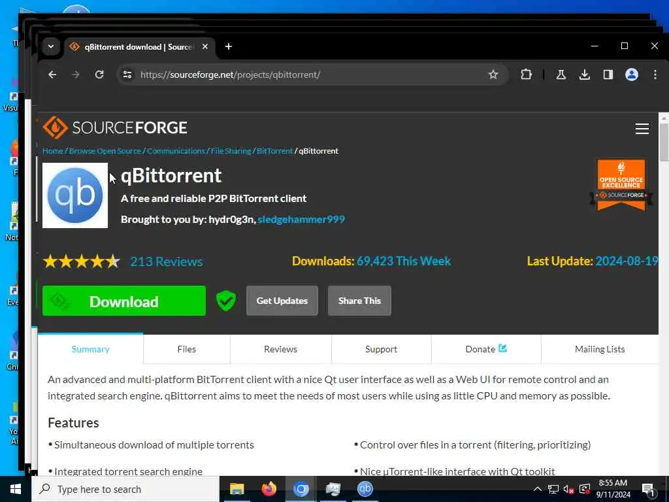The height and width of the screenshot is (502, 669).
Task: Show Chrome downloads tray icon
Action: click(585, 75)
